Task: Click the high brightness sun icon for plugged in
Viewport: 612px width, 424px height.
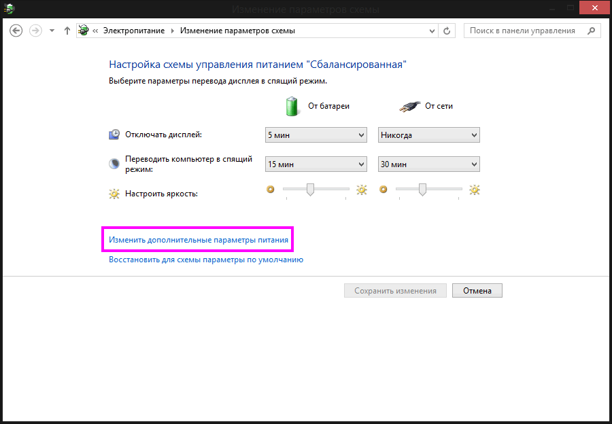Action: pyautogui.click(x=474, y=190)
